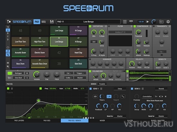Click the RR round robin icon in sidebar

click(8, 63)
